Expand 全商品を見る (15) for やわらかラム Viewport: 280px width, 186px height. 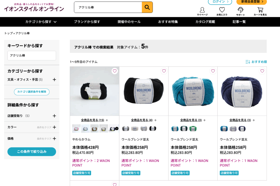(x=94, y=120)
